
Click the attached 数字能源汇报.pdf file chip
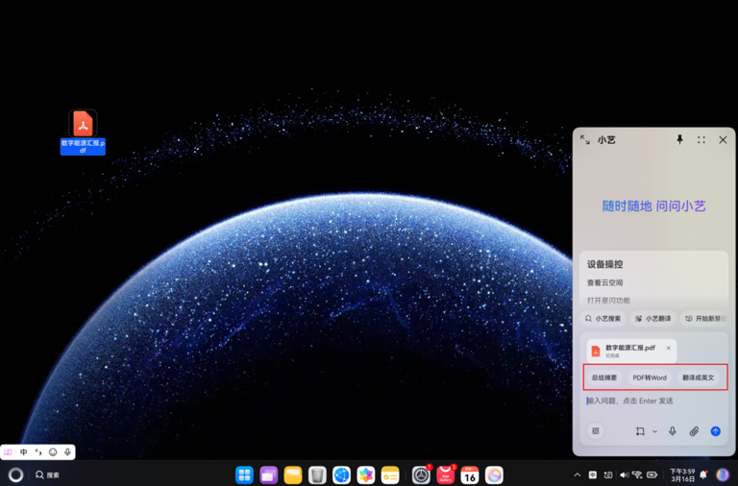coord(631,351)
